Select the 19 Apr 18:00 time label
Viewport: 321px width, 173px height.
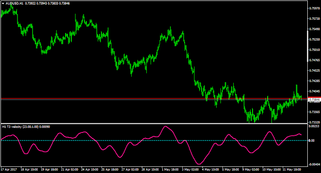click(50, 170)
